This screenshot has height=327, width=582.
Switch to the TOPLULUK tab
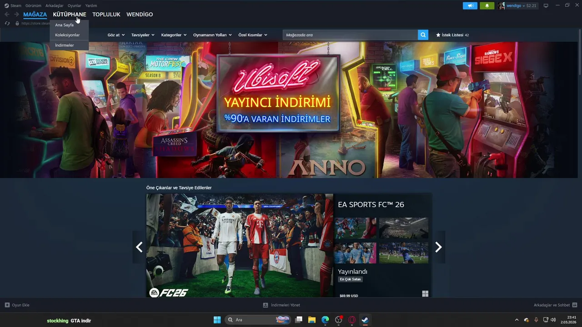106,15
